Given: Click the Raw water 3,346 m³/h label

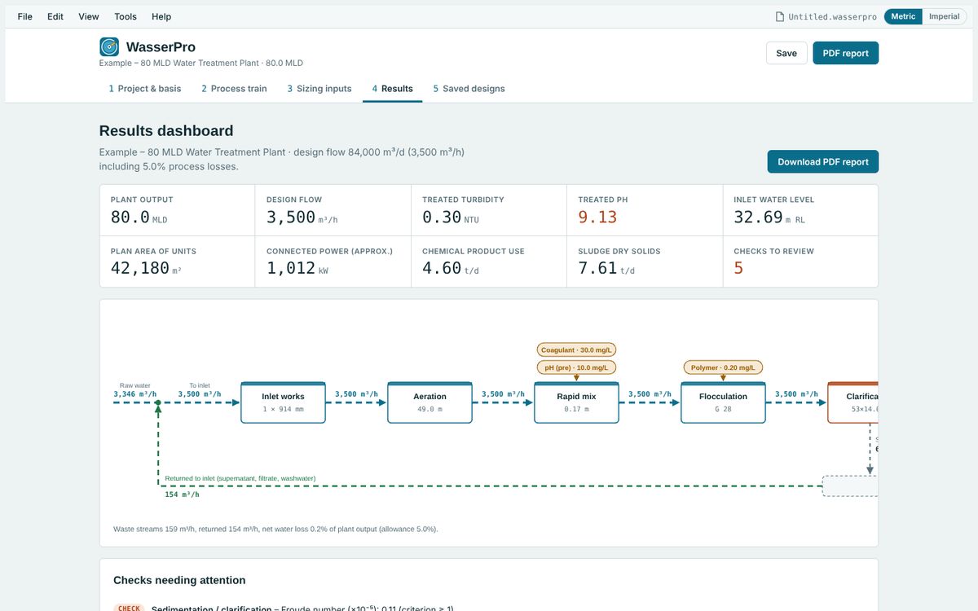Looking at the screenshot, I should pyautogui.click(x=135, y=390).
